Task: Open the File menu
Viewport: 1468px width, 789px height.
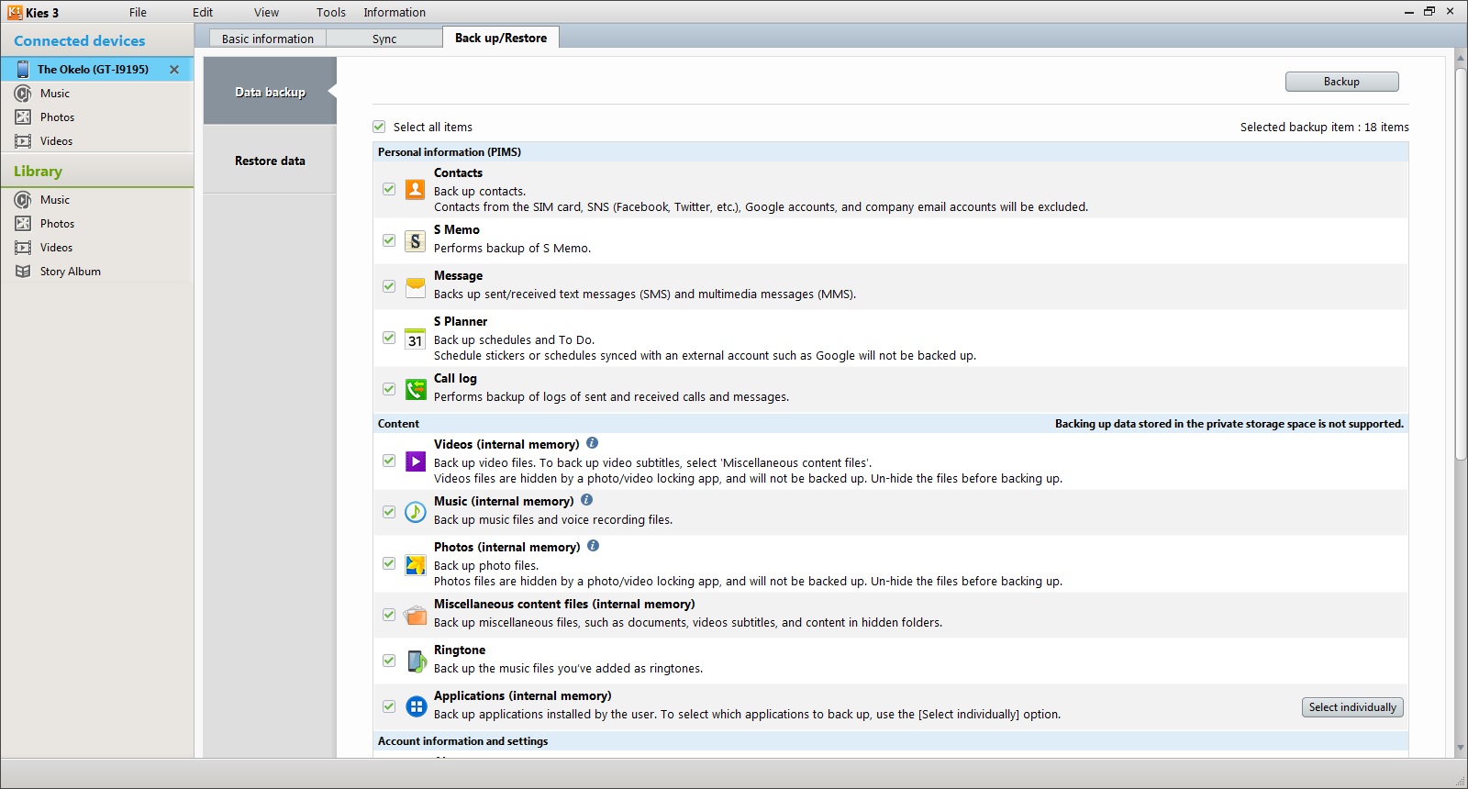Action: pyautogui.click(x=138, y=13)
